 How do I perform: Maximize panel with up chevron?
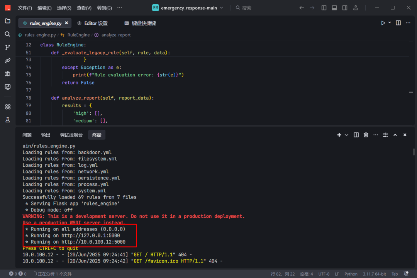395,135
